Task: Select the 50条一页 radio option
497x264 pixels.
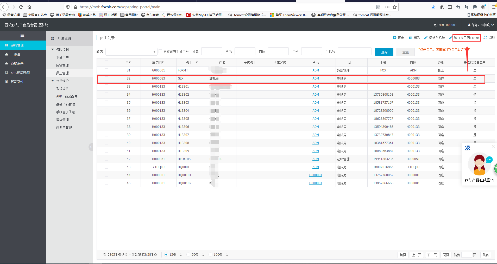Action: [188, 255]
